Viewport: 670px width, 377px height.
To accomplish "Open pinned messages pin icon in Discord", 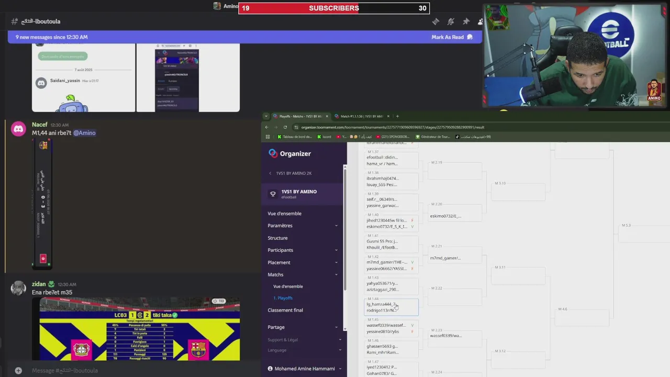I will (466, 21).
